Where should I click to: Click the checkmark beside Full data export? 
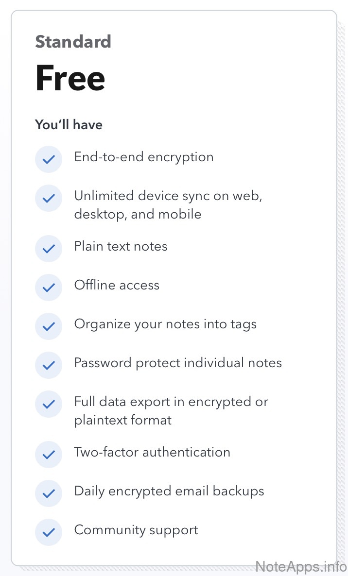(49, 404)
